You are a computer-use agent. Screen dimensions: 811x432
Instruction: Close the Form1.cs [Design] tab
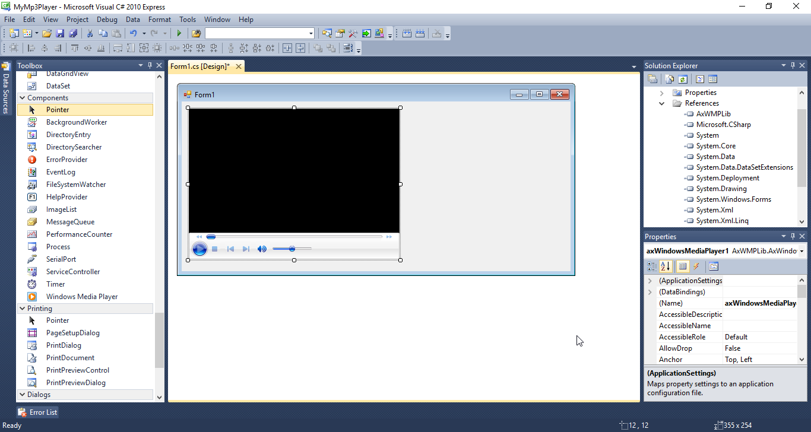(x=239, y=66)
